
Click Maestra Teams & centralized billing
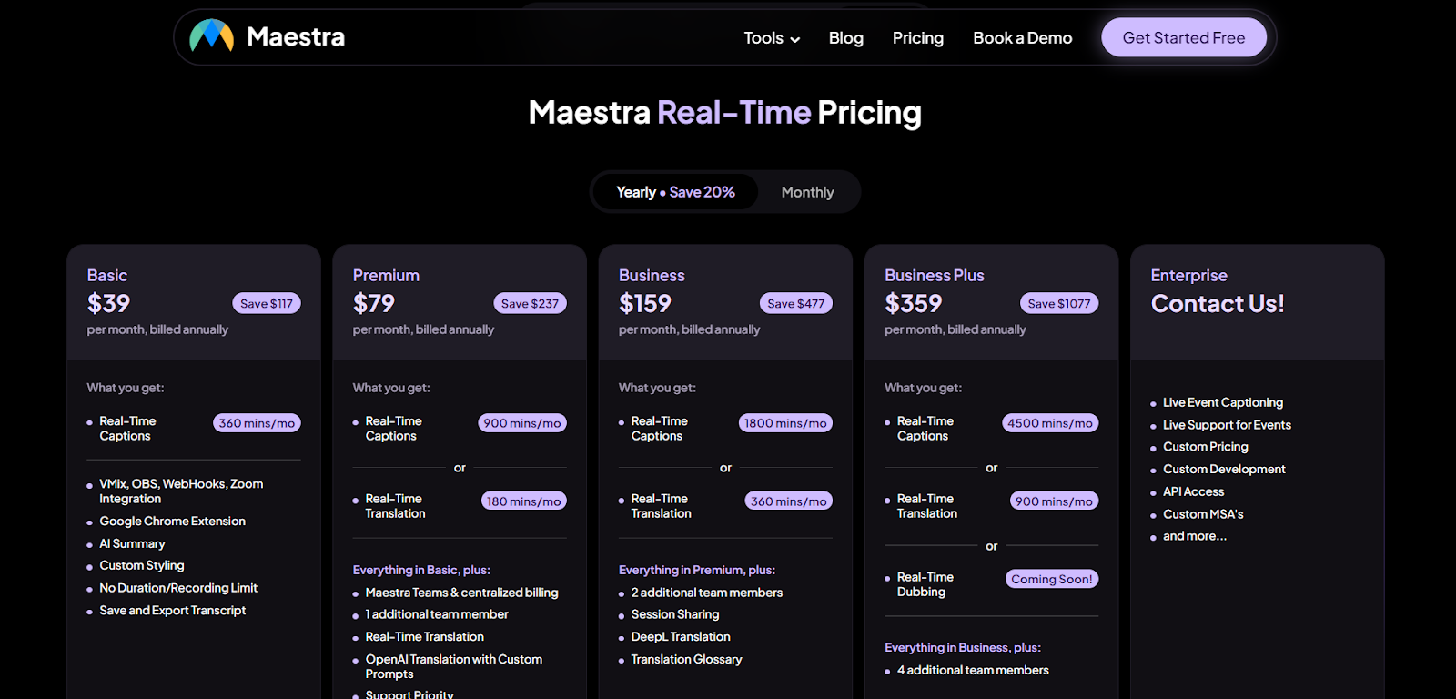(x=461, y=593)
